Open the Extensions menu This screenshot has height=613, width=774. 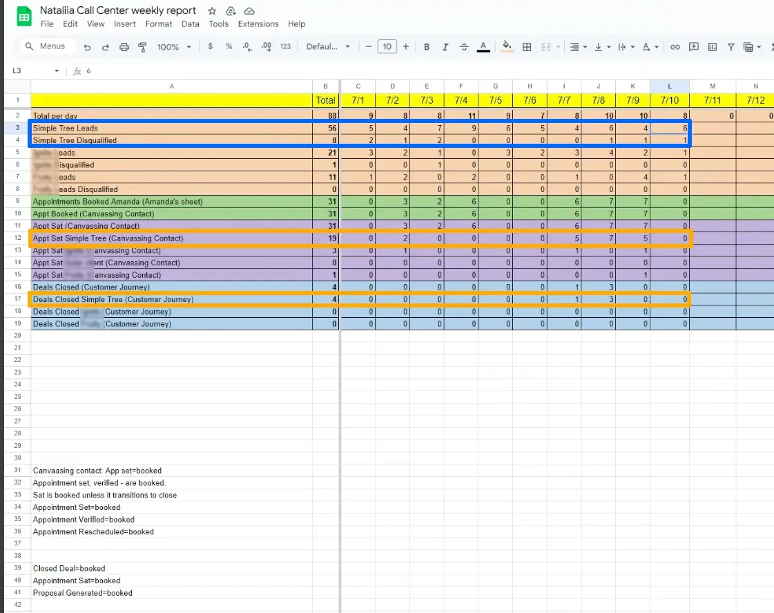point(258,23)
